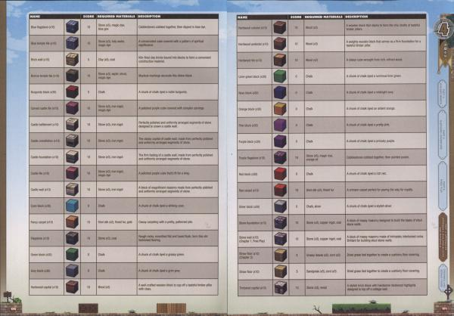Select the Silver block cube icon
Image resolution: width=454 pixels, height=316 pixels.
click(x=280, y=206)
